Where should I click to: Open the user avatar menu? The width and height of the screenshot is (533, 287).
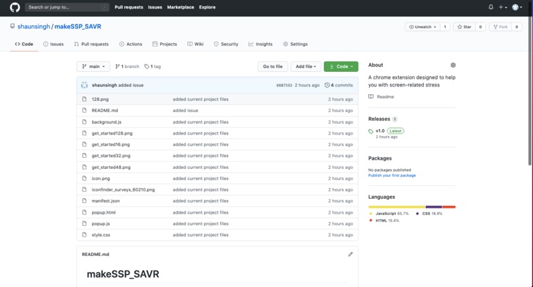pyautogui.click(x=517, y=7)
